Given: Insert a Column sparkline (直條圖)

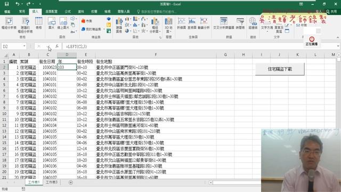Looking at the screenshot, I should pos(192,23).
